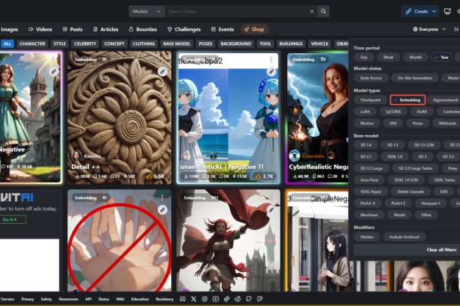This screenshot has height=306, width=460.
Task: Select the CHARACTER category tag
Action: click(x=32, y=44)
